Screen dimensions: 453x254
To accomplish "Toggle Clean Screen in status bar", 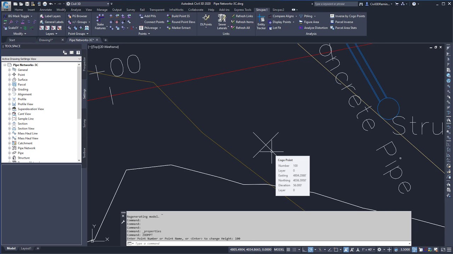I will point(443,249).
